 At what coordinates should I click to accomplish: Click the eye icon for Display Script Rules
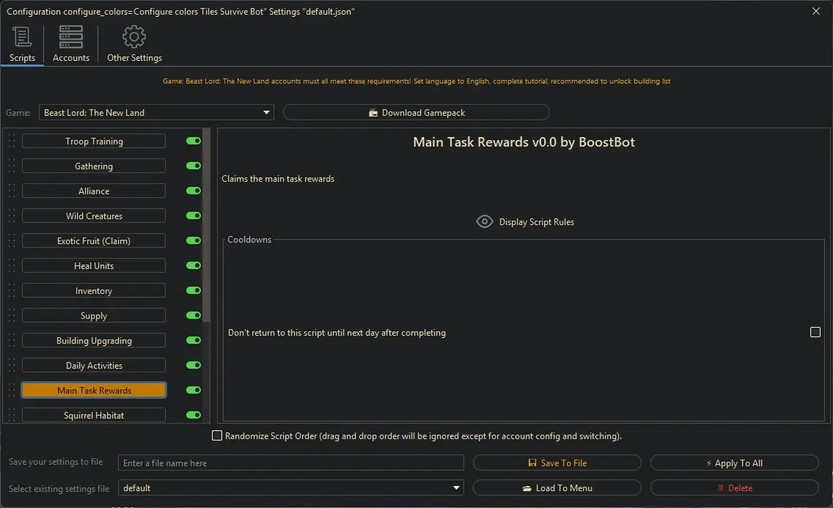(x=484, y=221)
